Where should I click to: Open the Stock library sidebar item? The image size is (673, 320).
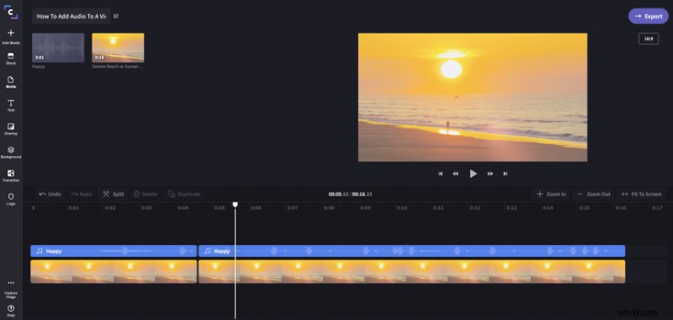click(x=11, y=59)
